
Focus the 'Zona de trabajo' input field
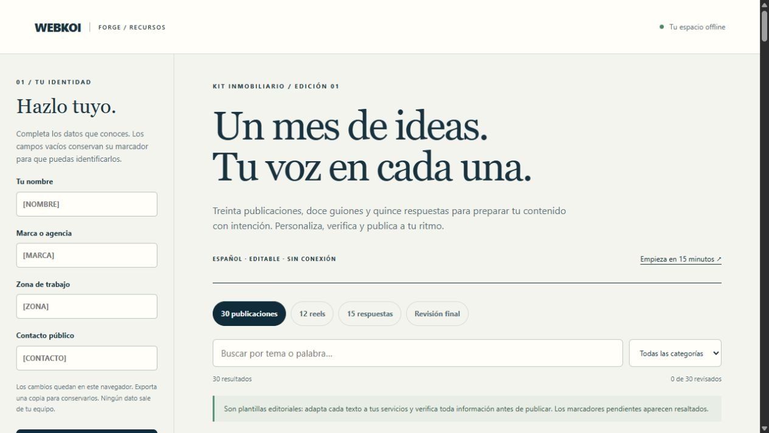(x=87, y=307)
